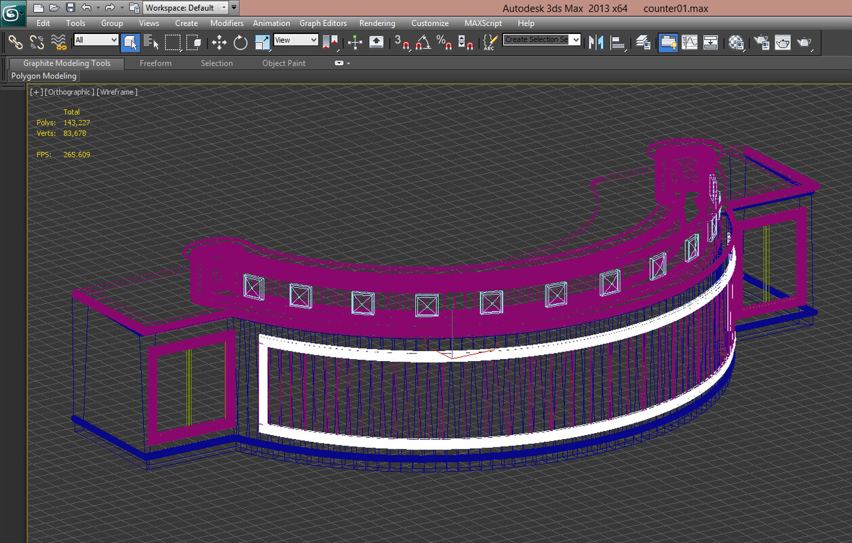The image size is (852, 543).
Task: Open the Material Editor sphere icon
Action: point(736,43)
